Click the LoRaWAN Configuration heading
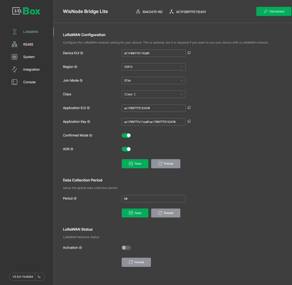Image resolution: width=292 pixels, height=285 pixels. [84, 35]
